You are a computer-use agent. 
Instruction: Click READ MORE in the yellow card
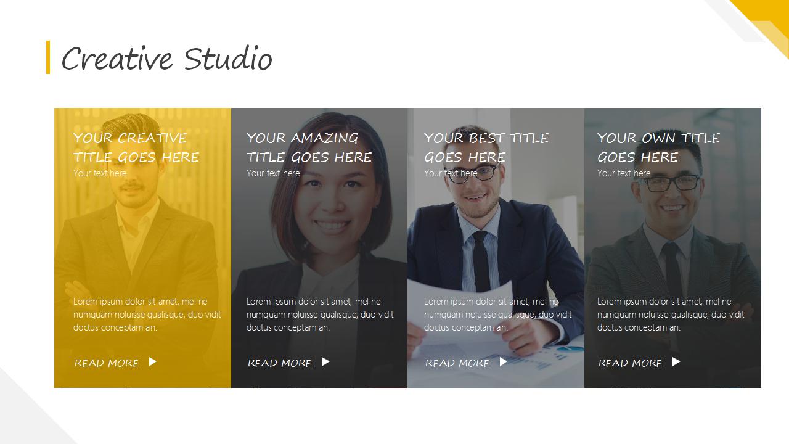(107, 363)
